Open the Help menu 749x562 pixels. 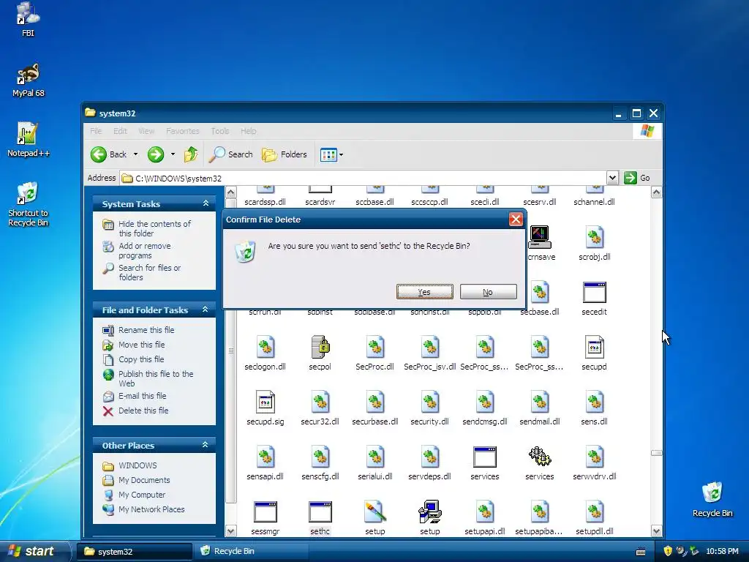tap(249, 131)
